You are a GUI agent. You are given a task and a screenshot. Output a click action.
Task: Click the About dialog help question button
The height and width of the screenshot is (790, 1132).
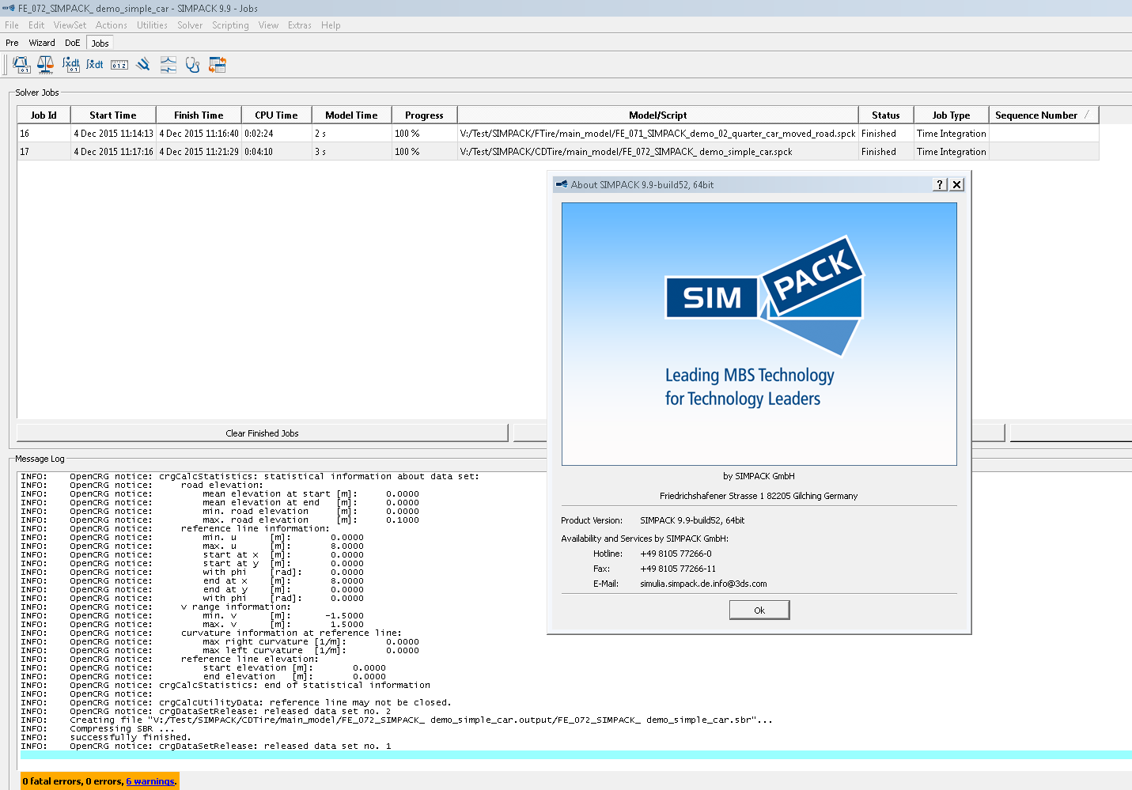[x=939, y=184]
